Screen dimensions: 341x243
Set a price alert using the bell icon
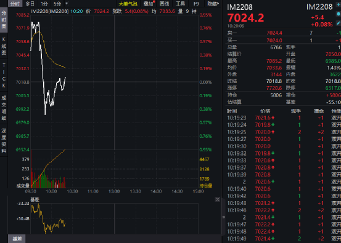click(339, 14)
